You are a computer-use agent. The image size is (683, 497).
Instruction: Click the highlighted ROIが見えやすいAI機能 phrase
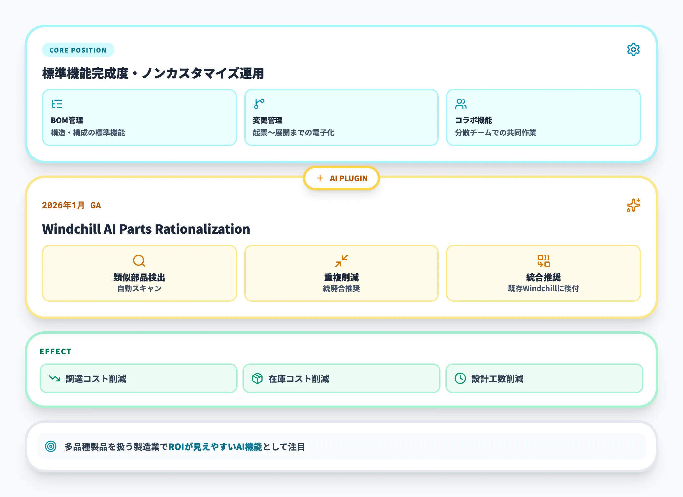[x=215, y=447]
